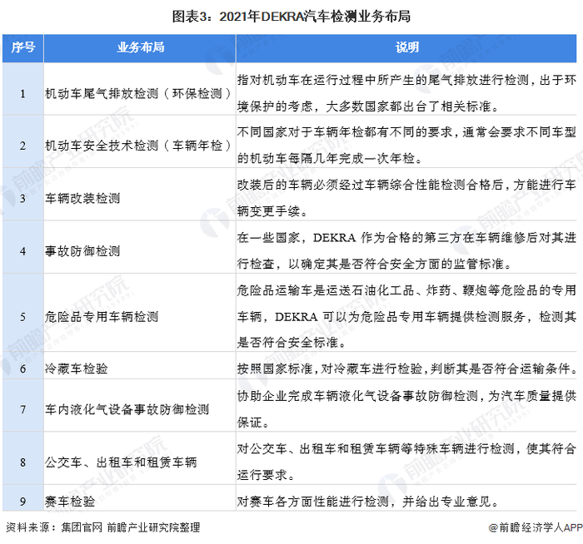Select row number 7 cell
This screenshot has height=544, width=583.
coord(23,405)
